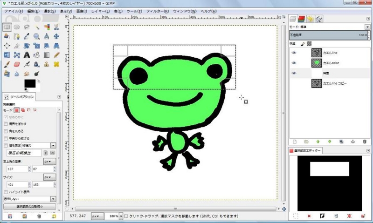Viewport: 373px width, 223px height.
Task: Select the Ellipse Select tool
Action: point(17,27)
